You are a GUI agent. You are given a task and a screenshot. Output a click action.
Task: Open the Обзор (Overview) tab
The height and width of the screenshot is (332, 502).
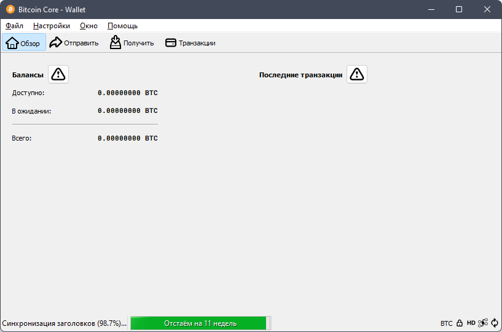pos(24,43)
